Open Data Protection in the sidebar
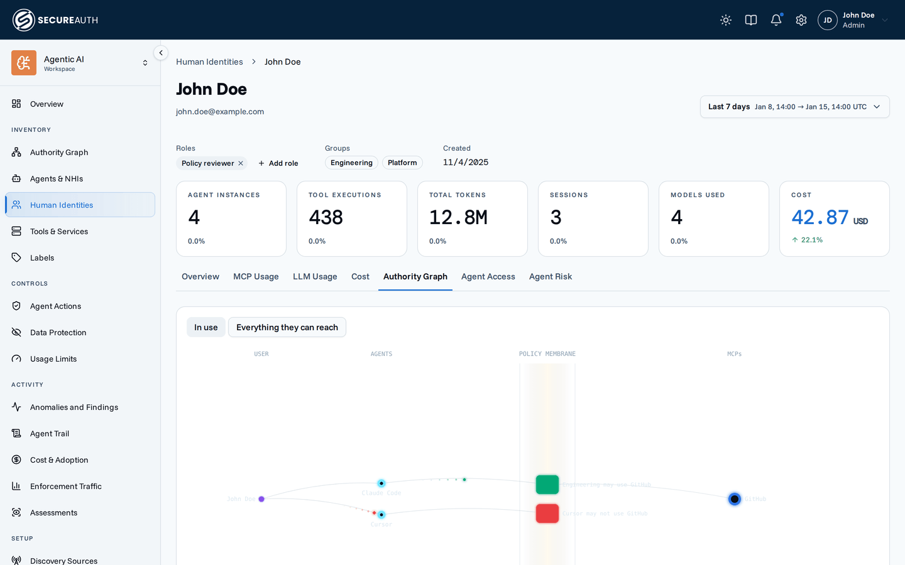Screen dimensions: 905x565 (x=80, y=332)
